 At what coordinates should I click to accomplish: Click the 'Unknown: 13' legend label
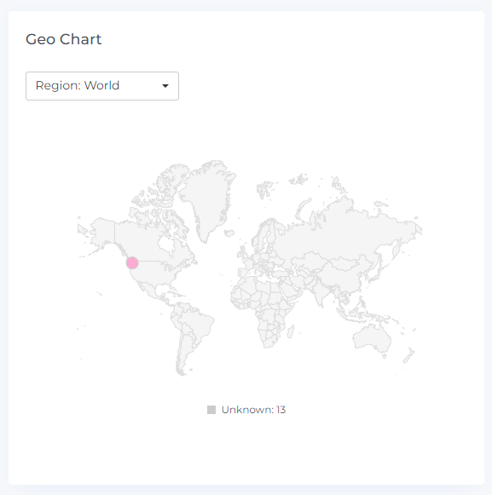[x=254, y=410]
